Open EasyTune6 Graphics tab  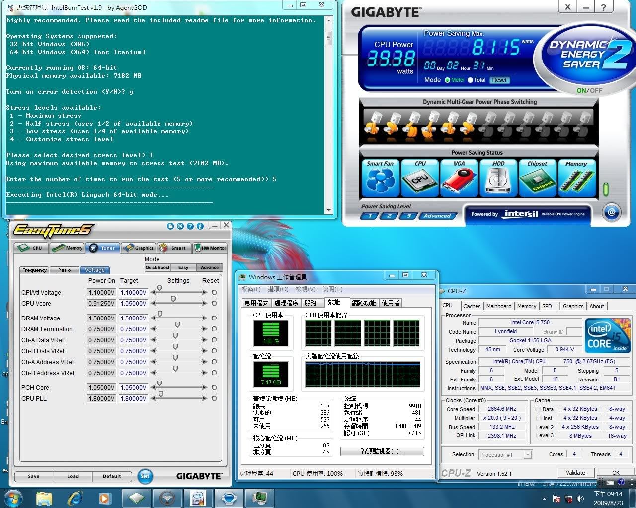[x=139, y=248]
